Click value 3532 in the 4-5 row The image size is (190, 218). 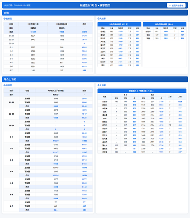pos(33,63)
